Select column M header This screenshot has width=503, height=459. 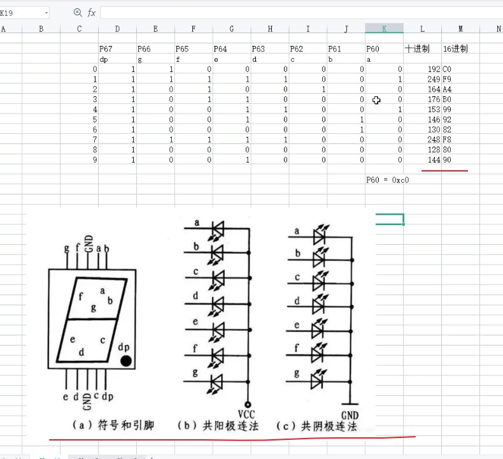point(460,29)
